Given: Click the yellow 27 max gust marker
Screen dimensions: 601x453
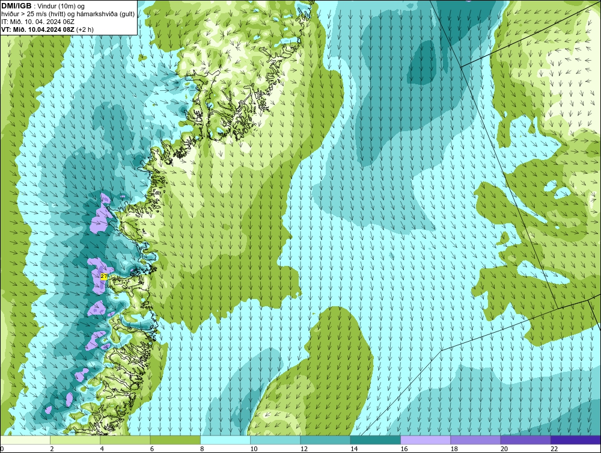Looking at the screenshot, I should click(x=104, y=276).
